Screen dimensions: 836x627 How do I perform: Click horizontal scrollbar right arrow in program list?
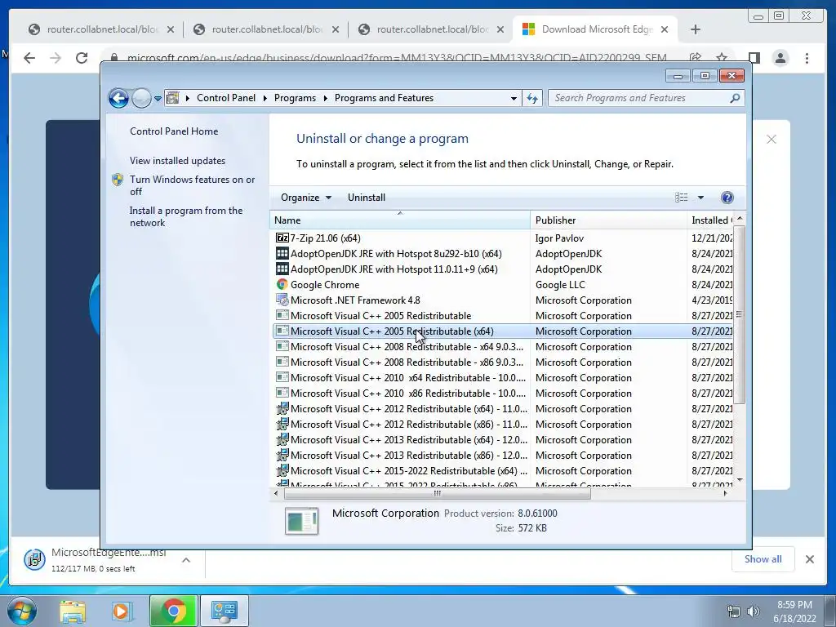point(725,493)
